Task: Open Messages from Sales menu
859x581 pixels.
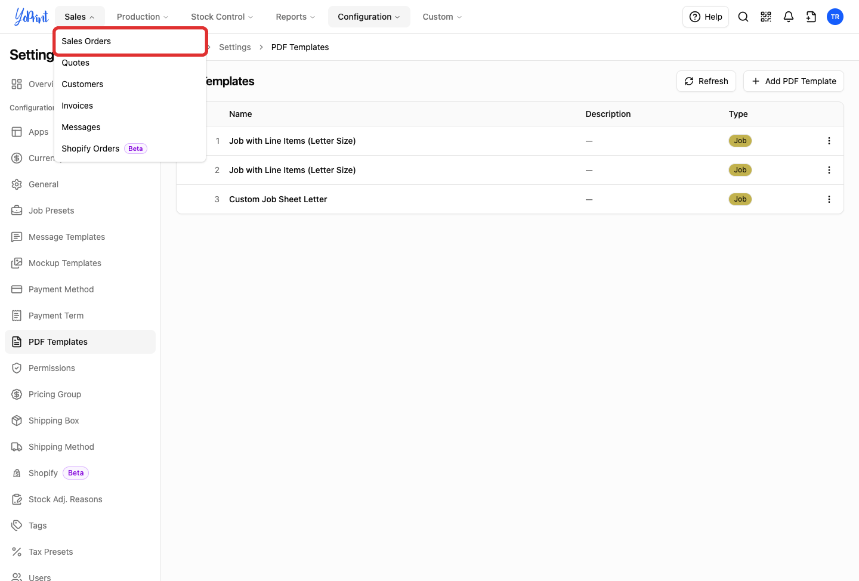Action: [x=130, y=127]
